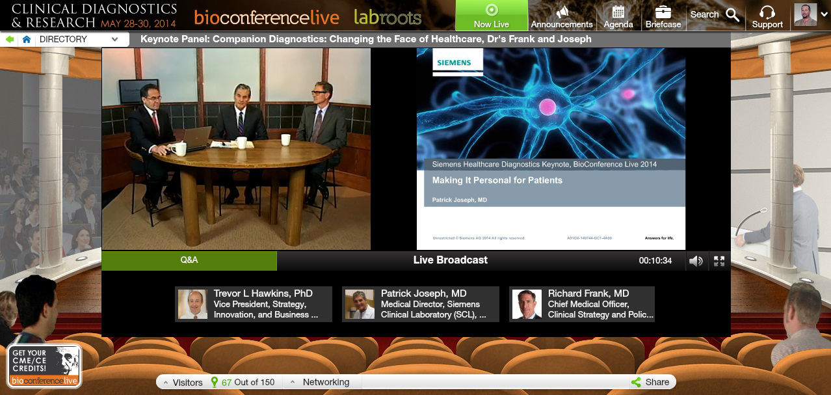Click the Siemens presentation slide
This screenshot has width=831, height=395.
tap(551, 149)
